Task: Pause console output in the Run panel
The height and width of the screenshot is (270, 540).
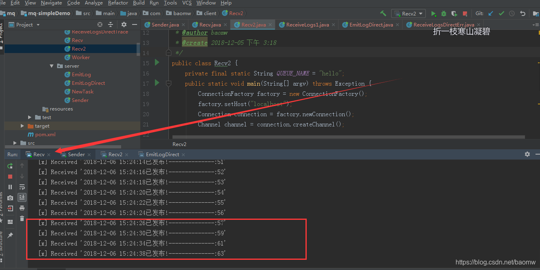Action: [10, 187]
